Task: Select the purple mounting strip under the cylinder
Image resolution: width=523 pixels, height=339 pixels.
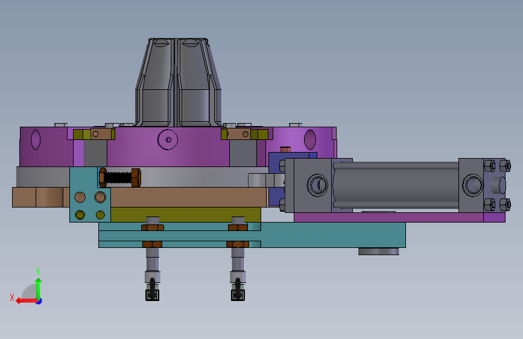Action: point(399,217)
